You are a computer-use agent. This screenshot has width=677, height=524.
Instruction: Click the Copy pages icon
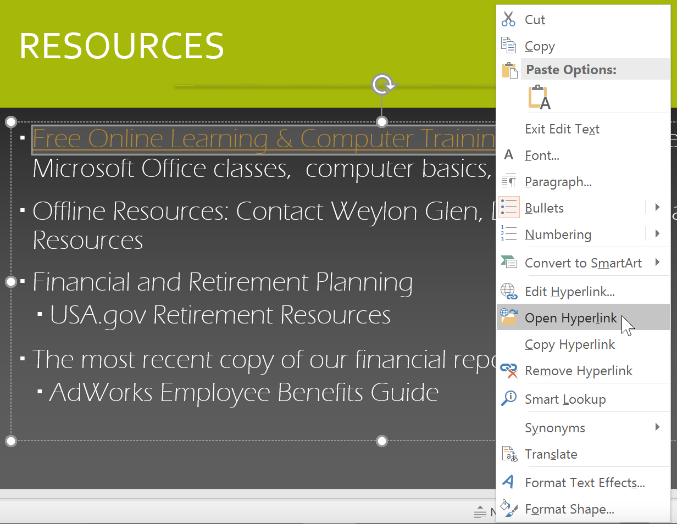coord(509,46)
